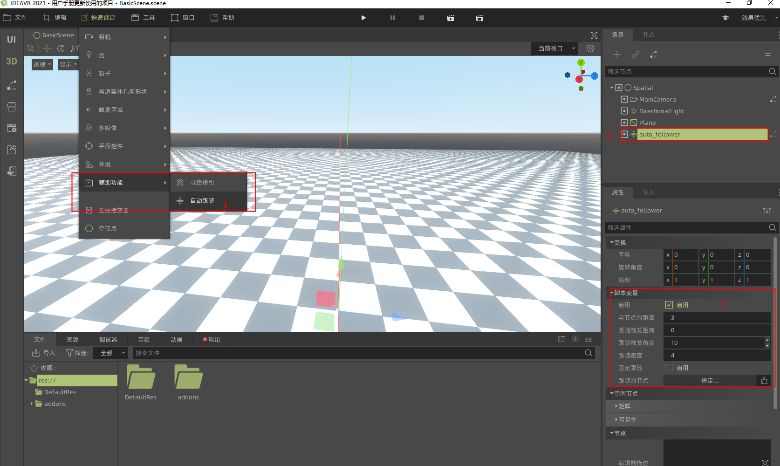Open the 当前视口 viewport dropdown
The width and height of the screenshot is (780, 466).
pyautogui.click(x=554, y=48)
